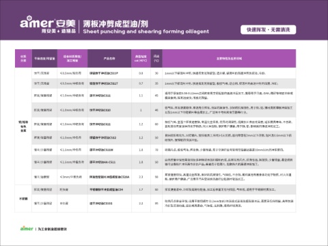Click the 不锈钢 material category cell

[x=23, y=199]
